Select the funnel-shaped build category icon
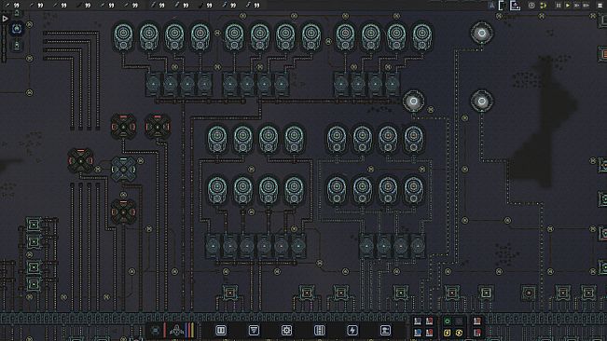Viewport: 607px width, 341px height. click(254, 330)
